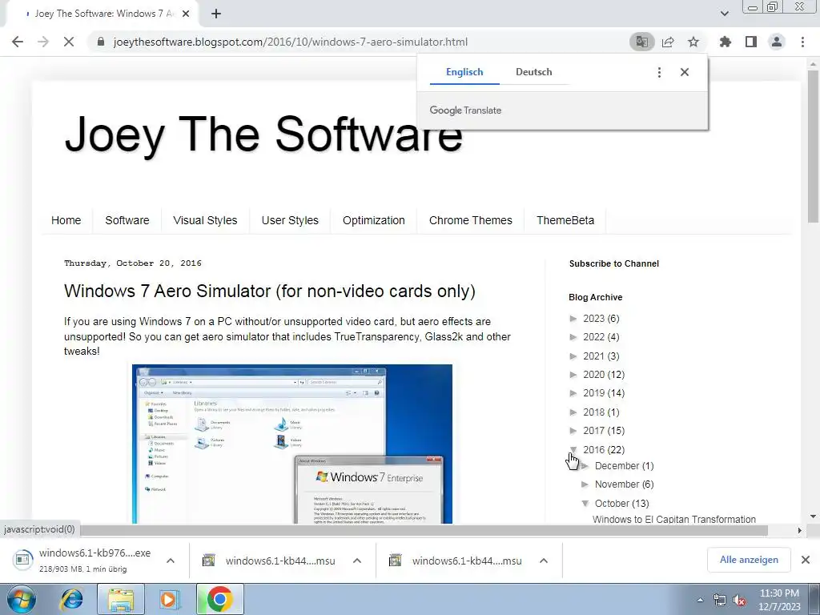Collapse the October 2016 archive arrow
The image size is (820, 615).
click(585, 503)
